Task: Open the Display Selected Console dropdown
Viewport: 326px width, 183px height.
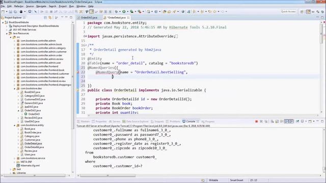Action: click(306, 121)
